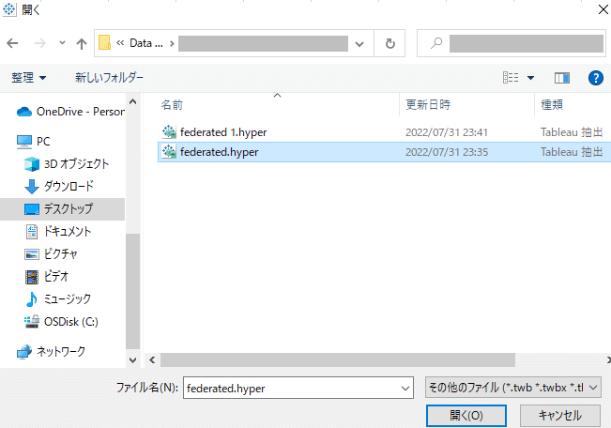The height and width of the screenshot is (428, 611).
Task: Go back using the back arrow
Action: (x=12, y=43)
